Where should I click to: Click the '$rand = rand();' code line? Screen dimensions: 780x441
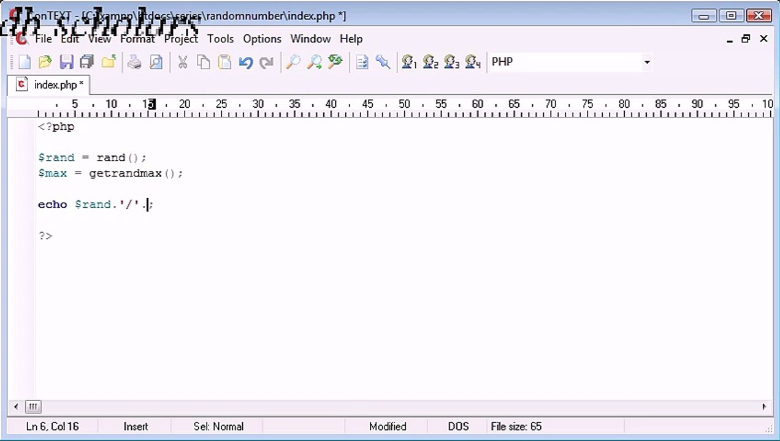tap(92, 157)
